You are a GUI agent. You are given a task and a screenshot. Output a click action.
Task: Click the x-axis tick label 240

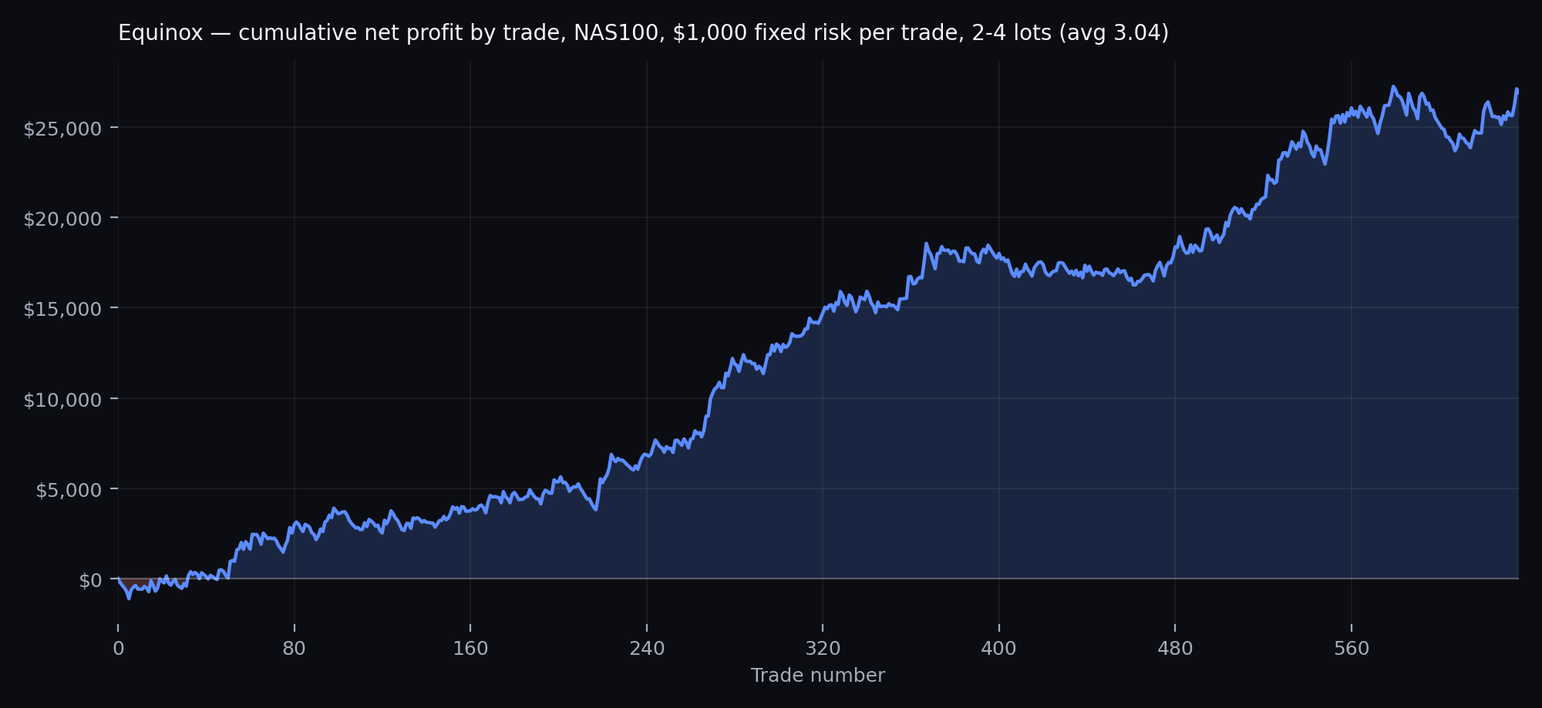647,649
